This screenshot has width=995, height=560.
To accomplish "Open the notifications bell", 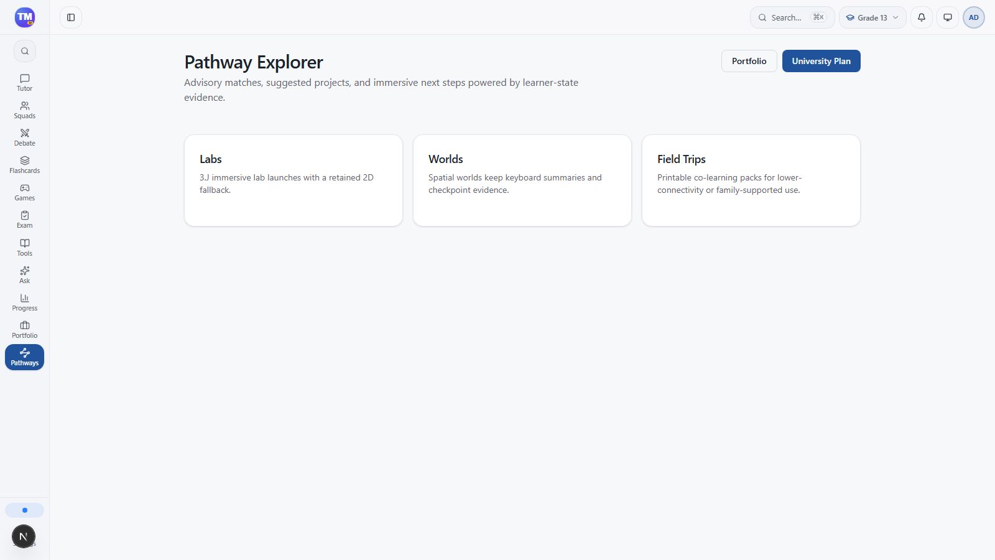I will [922, 17].
